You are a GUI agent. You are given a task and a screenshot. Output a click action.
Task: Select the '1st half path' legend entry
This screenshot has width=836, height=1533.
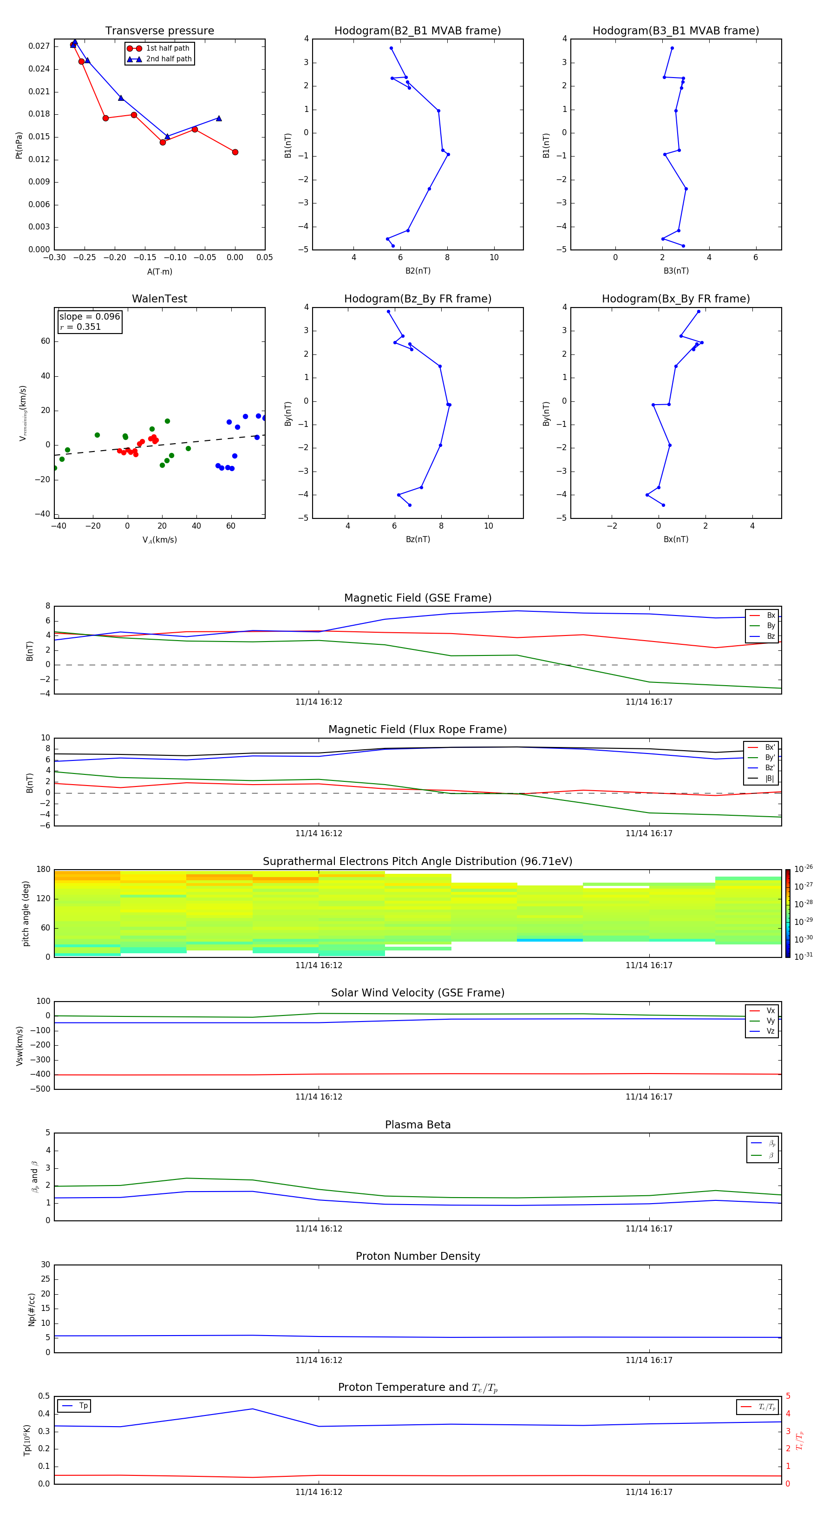click(159, 48)
